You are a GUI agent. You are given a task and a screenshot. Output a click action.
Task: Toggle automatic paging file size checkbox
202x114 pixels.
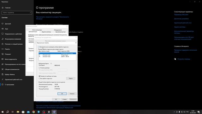pyautogui.click(x=39, y=47)
